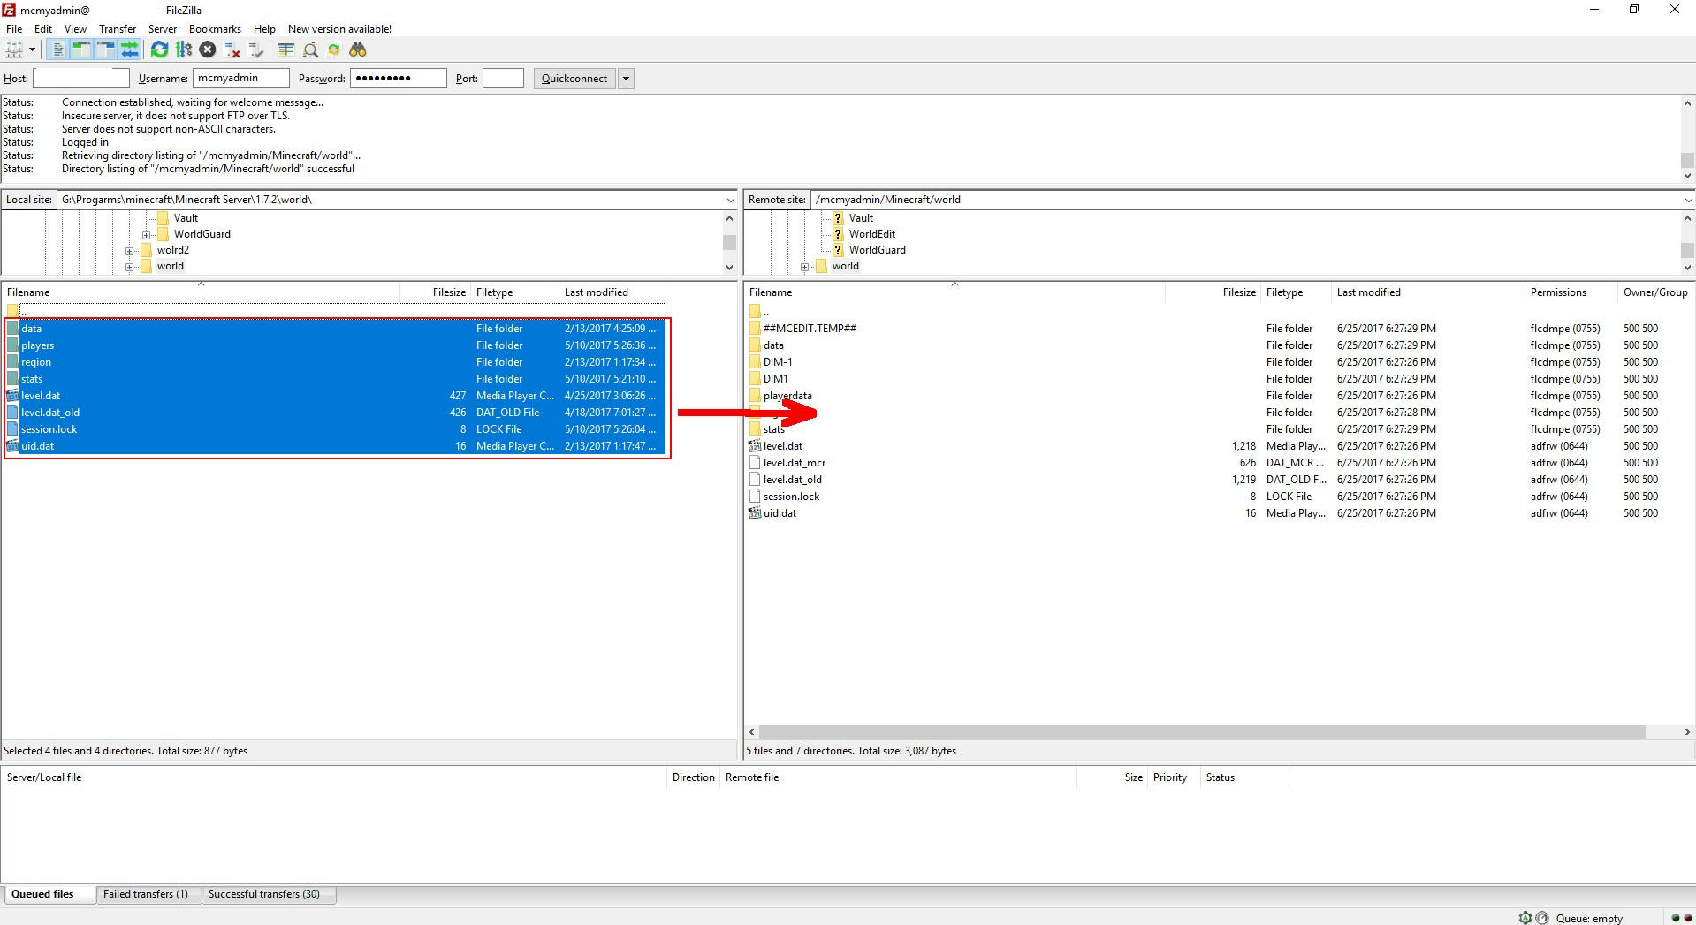Refresh the file and folder lists

[x=159, y=49]
